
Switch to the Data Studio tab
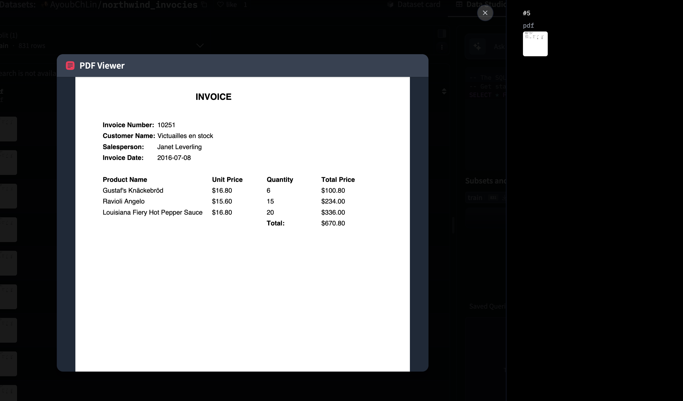pos(482,4)
